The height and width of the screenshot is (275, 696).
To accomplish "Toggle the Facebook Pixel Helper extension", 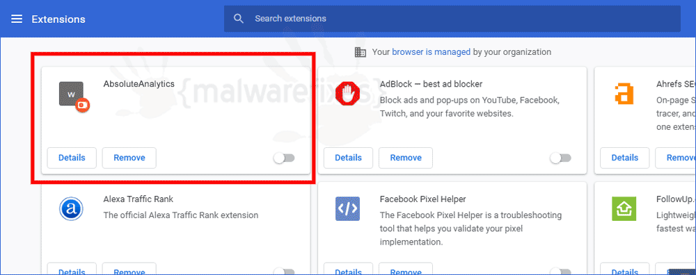I will point(560,271).
